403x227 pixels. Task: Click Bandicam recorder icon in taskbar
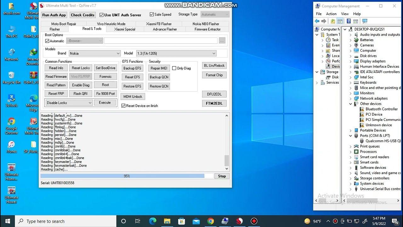click(x=254, y=221)
